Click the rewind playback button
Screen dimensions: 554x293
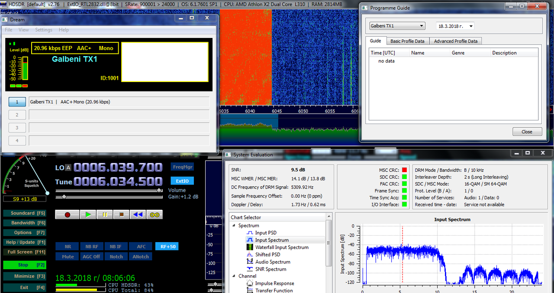click(138, 214)
